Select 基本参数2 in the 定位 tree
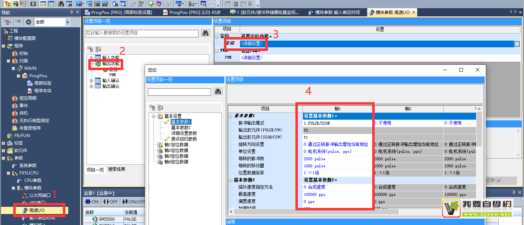 [181, 127]
